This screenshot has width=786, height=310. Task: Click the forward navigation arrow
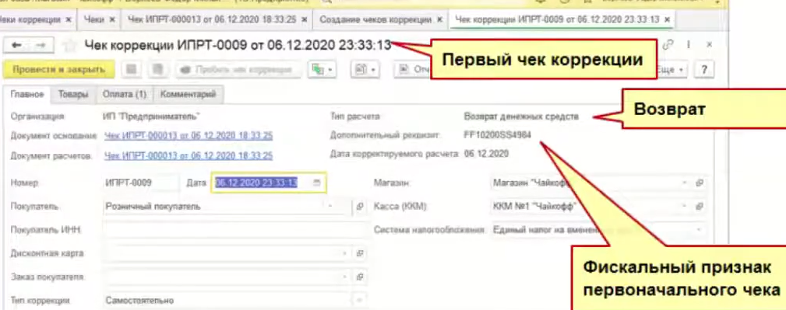tap(41, 45)
